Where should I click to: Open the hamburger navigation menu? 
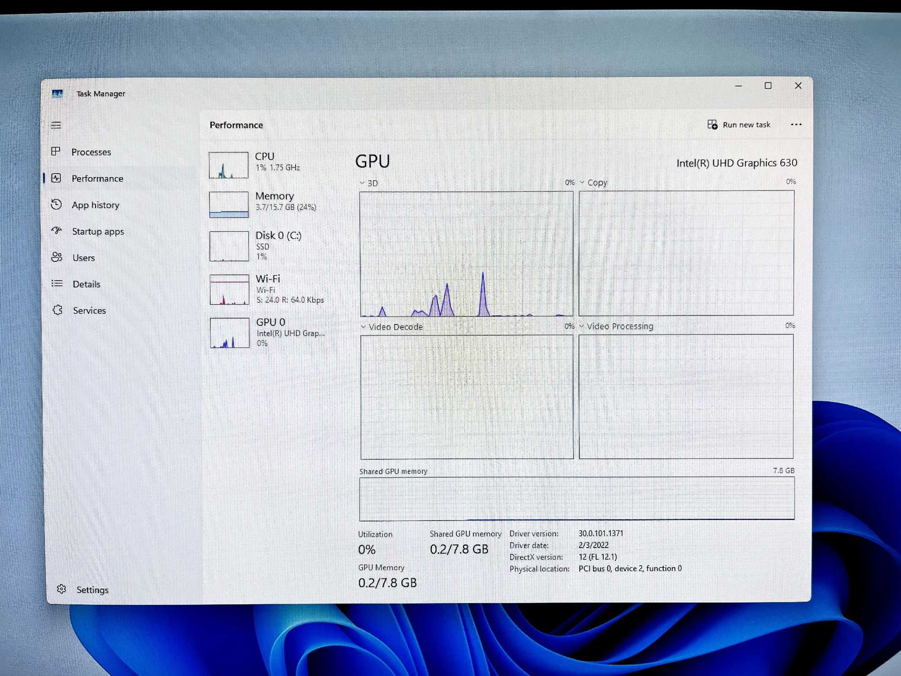point(56,125)
